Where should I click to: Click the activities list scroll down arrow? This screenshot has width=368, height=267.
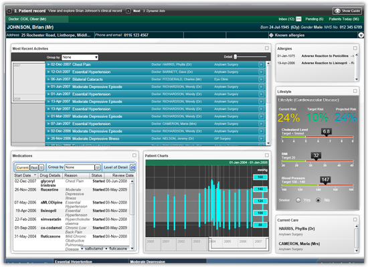tap(268, 143)
